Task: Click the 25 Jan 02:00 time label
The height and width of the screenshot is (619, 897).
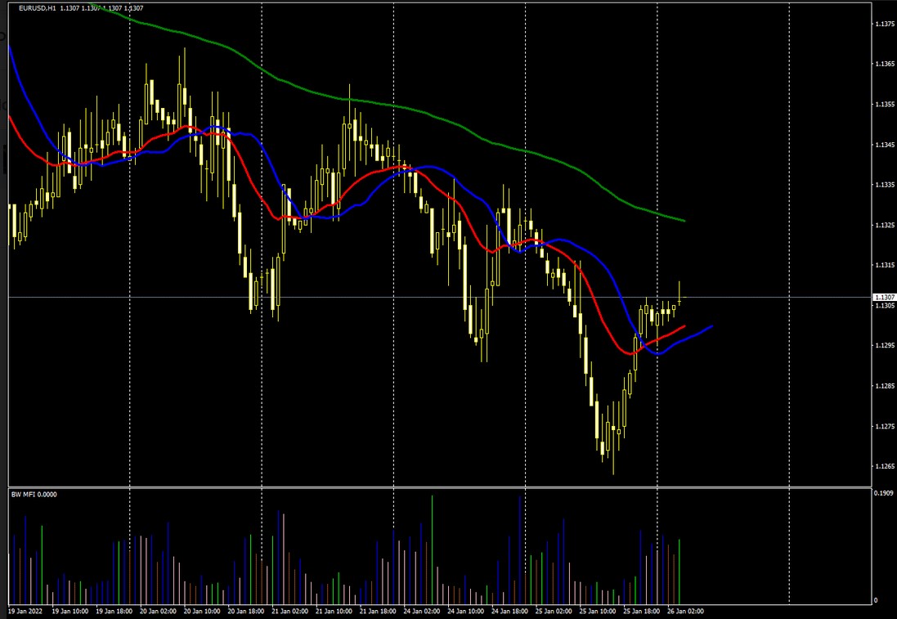Action: point(554,611)
